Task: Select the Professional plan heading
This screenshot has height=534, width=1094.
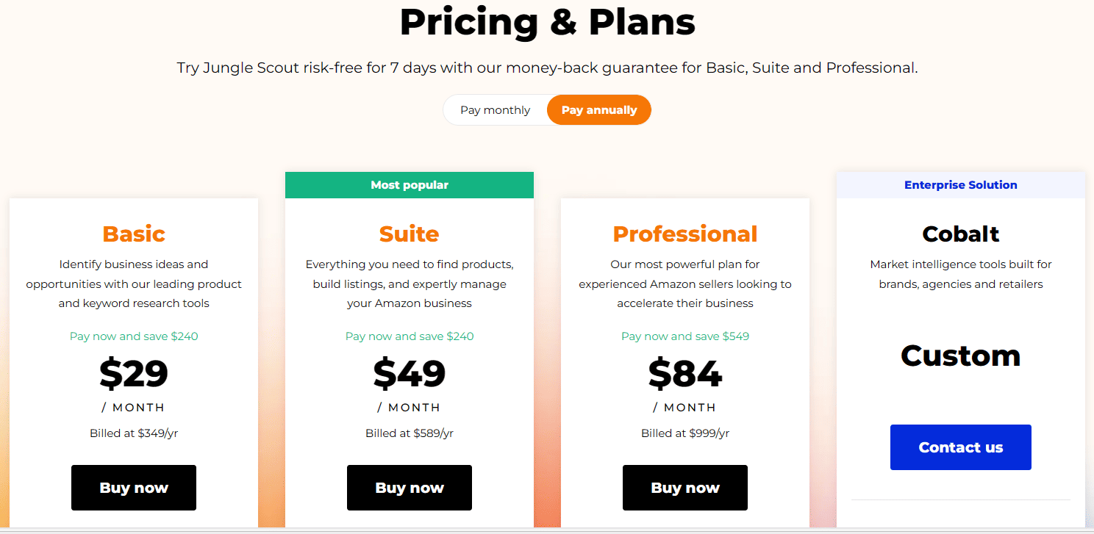Action: [684, 234]
